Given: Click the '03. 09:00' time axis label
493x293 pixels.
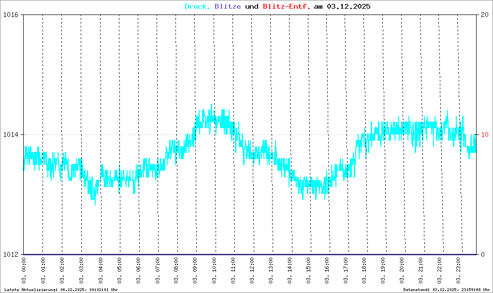Looking at the screenshot, I should 195,271.
